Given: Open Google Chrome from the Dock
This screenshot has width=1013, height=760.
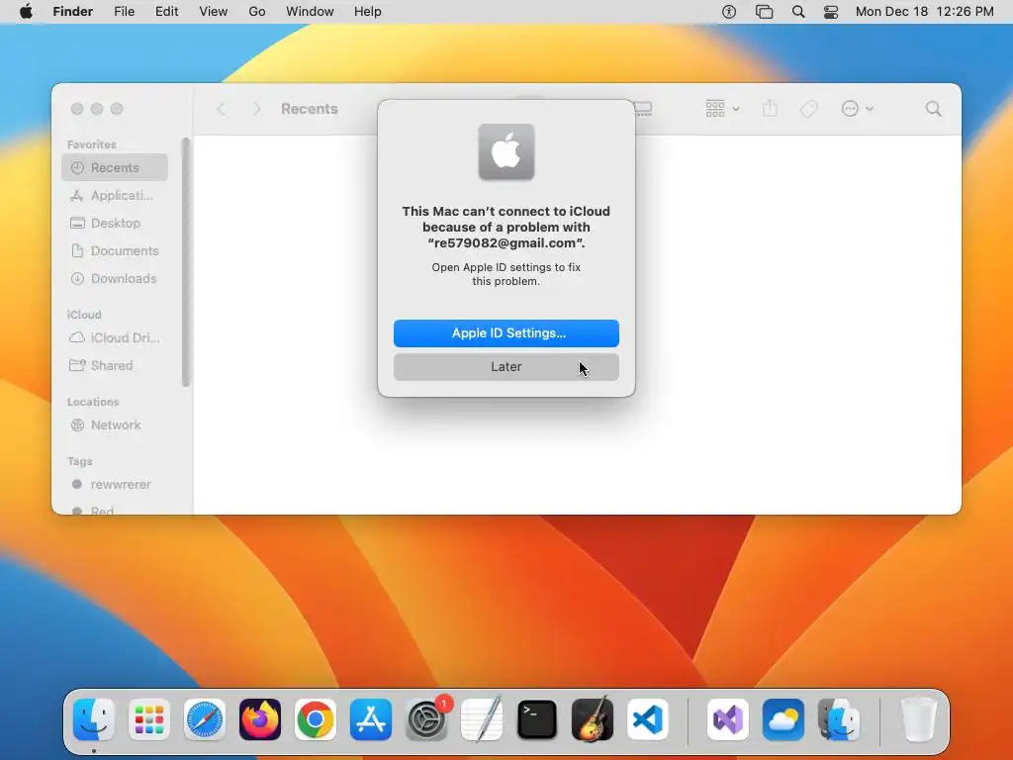Looking at the screenshot, I should pos(316,719).
